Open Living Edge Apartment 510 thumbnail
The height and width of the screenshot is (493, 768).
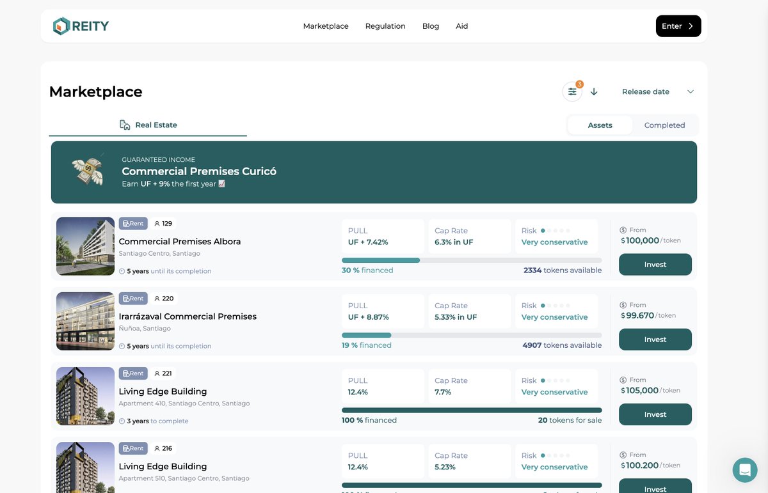(x=85, y=467)
